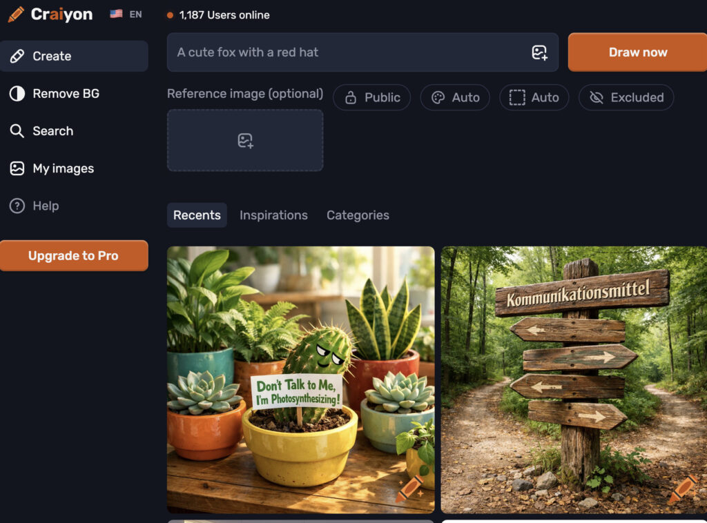Switch to the Categories tab
707x523 pixels.
coord(358,215)
